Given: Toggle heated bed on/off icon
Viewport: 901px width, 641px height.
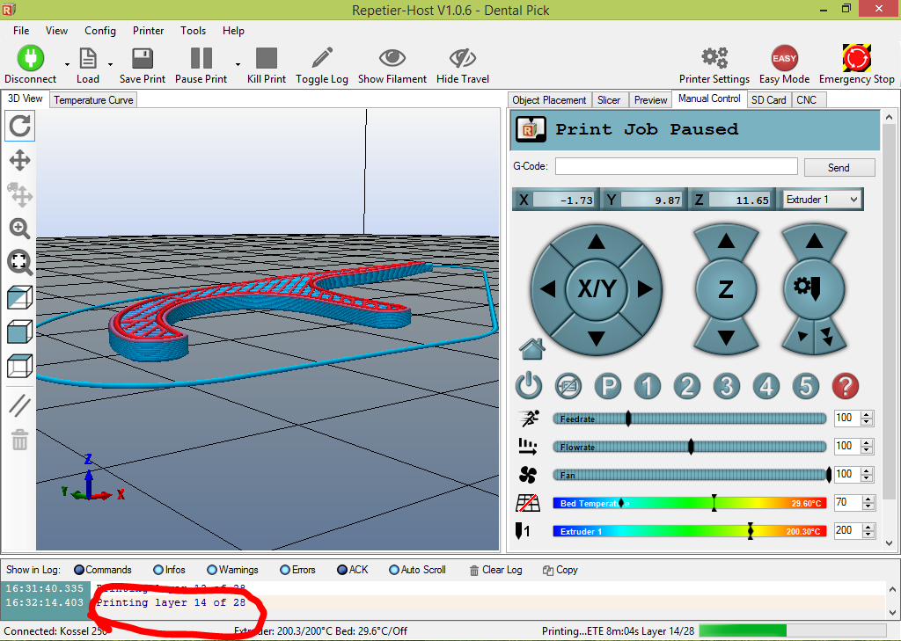Looking at the screenshot, I should pyautogui.click(x=528, y=503).
